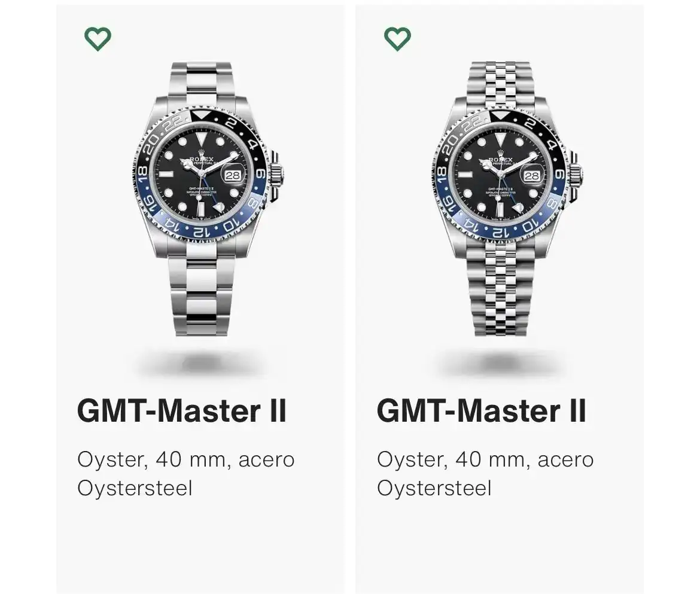Click the winding crown of right watch
Screen dimensions: 700x594
(x=576, y=176)
